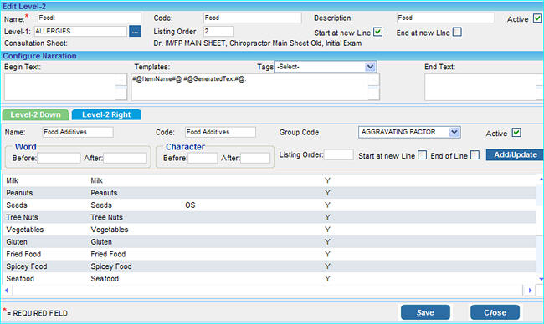Viewport: 544px width, 324px height.
Task: Click the Close button
Action: tap(495, 312)
